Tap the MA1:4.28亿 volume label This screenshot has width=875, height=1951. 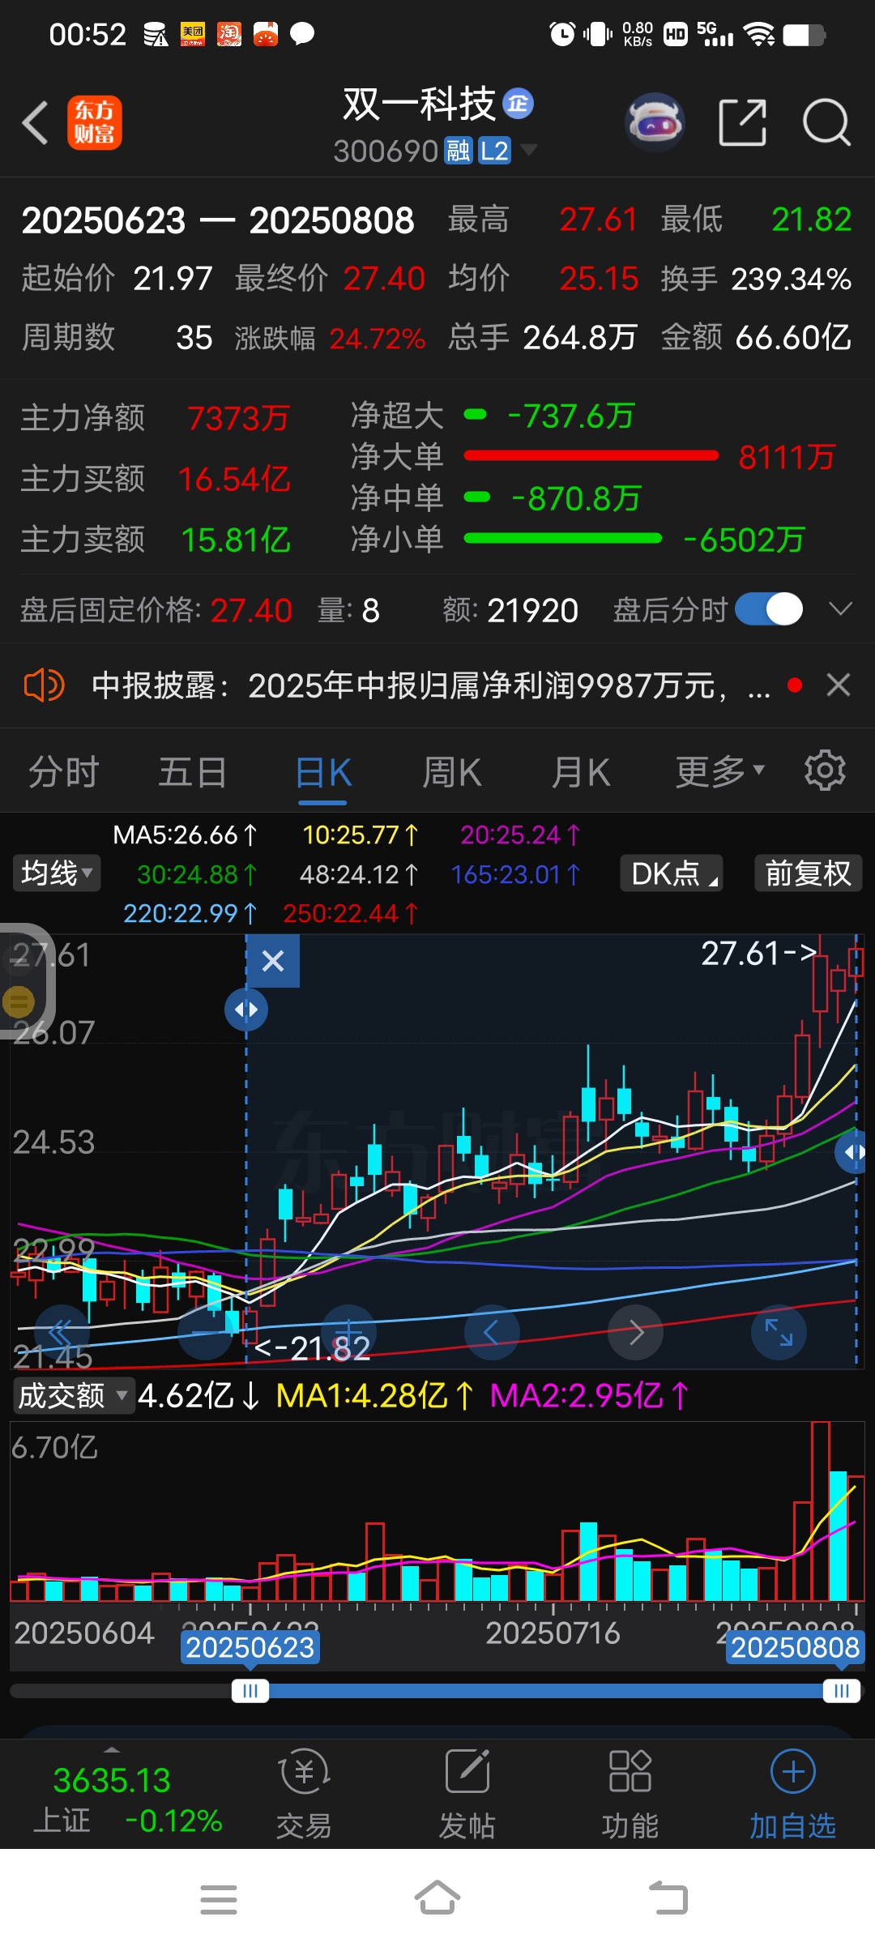coord(375,1396)
